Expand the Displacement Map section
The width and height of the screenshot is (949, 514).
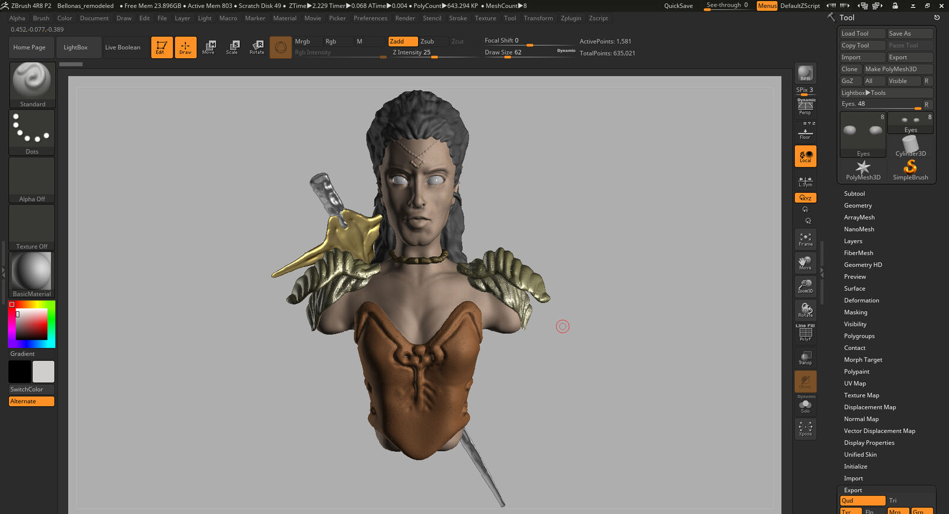(870, 407)
